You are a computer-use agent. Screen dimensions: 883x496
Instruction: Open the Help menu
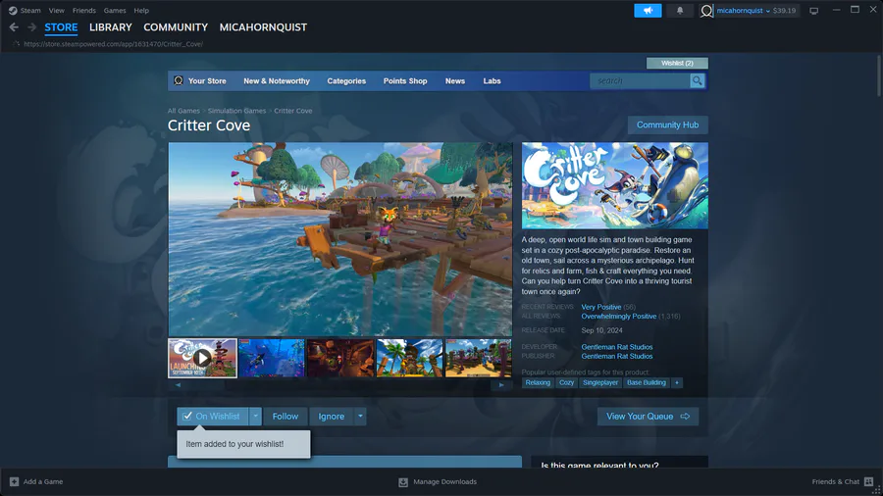point(141,10)
